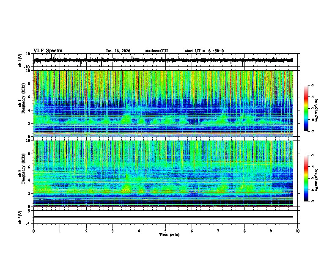This screenshot has height=259, width=335.
Task: Click the "-4" label on ch.2 colorbar
Action: [312, 167]
